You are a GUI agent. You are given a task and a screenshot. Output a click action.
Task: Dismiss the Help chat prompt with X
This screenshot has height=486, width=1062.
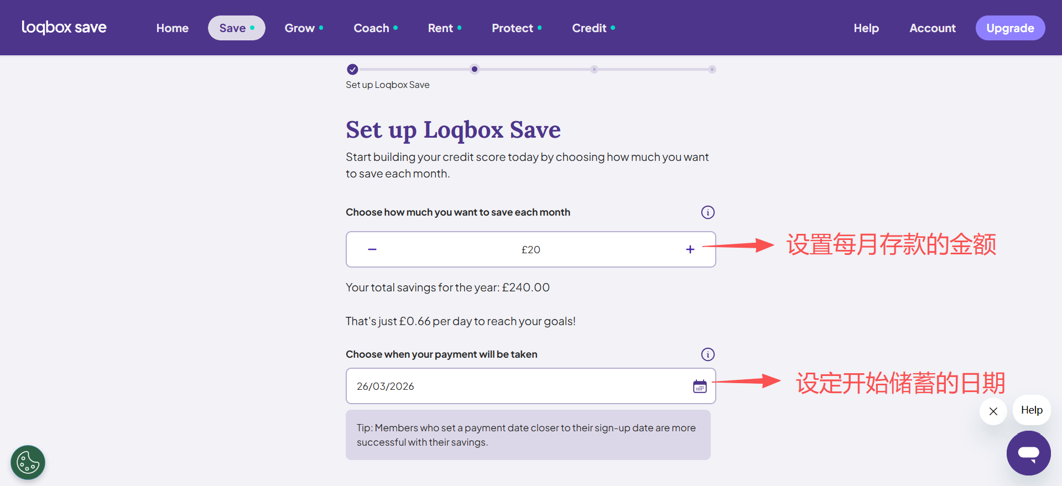click(x=993, y=411)
